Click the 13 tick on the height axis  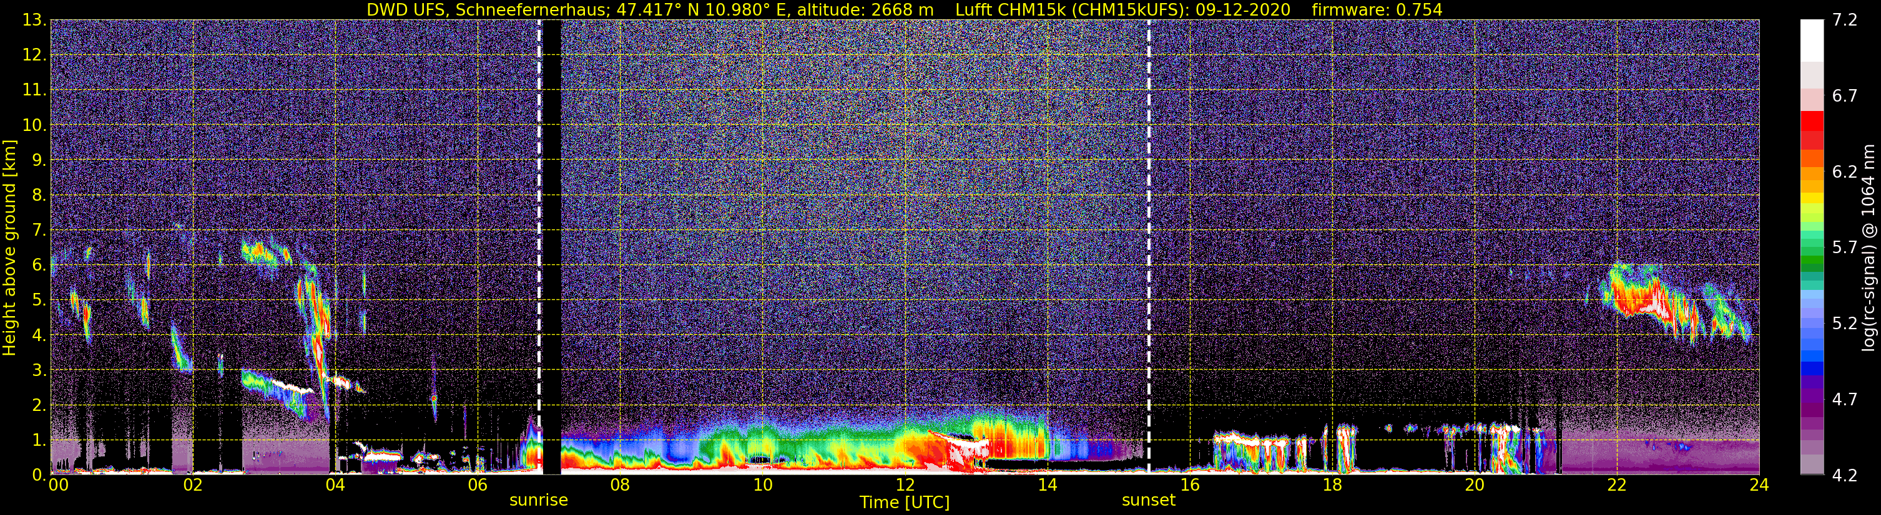click(x=34, y=20)
